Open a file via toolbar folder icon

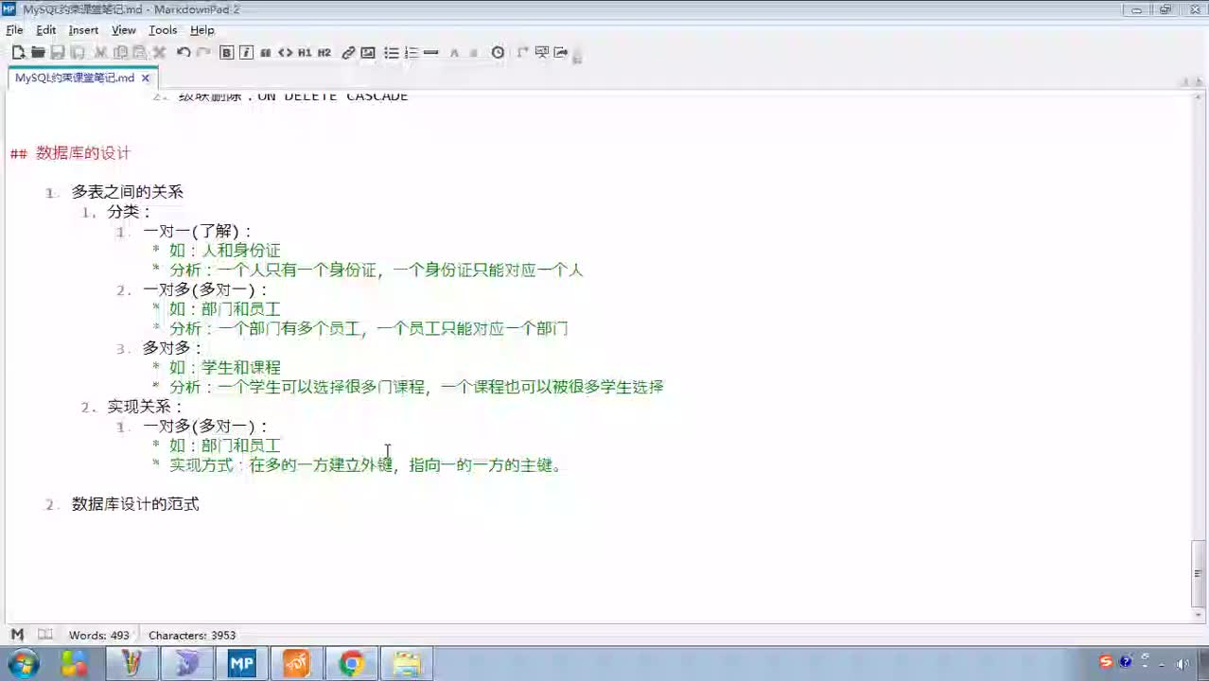[38, 53]
